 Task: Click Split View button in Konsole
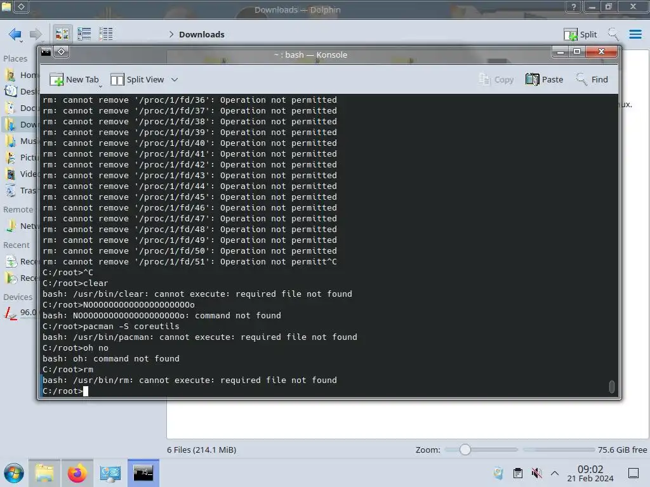click(x=138, y=79)
